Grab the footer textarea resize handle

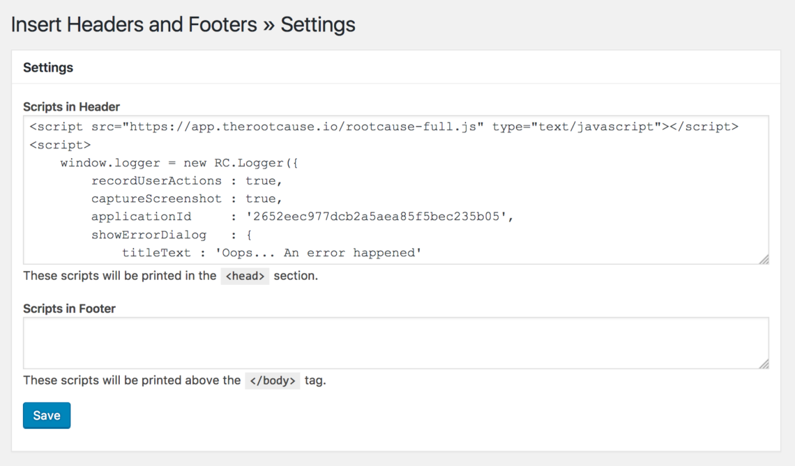pyautogui.click(x=764, y=364)
